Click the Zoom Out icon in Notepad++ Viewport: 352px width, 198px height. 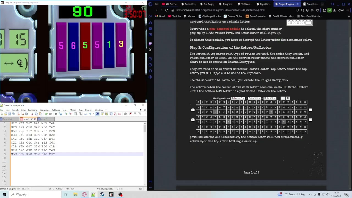(x=70, y=114)
